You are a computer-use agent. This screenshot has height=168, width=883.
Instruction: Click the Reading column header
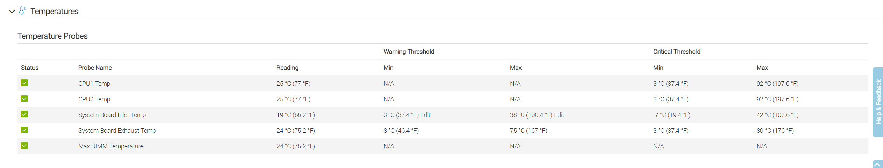(287, 68)
